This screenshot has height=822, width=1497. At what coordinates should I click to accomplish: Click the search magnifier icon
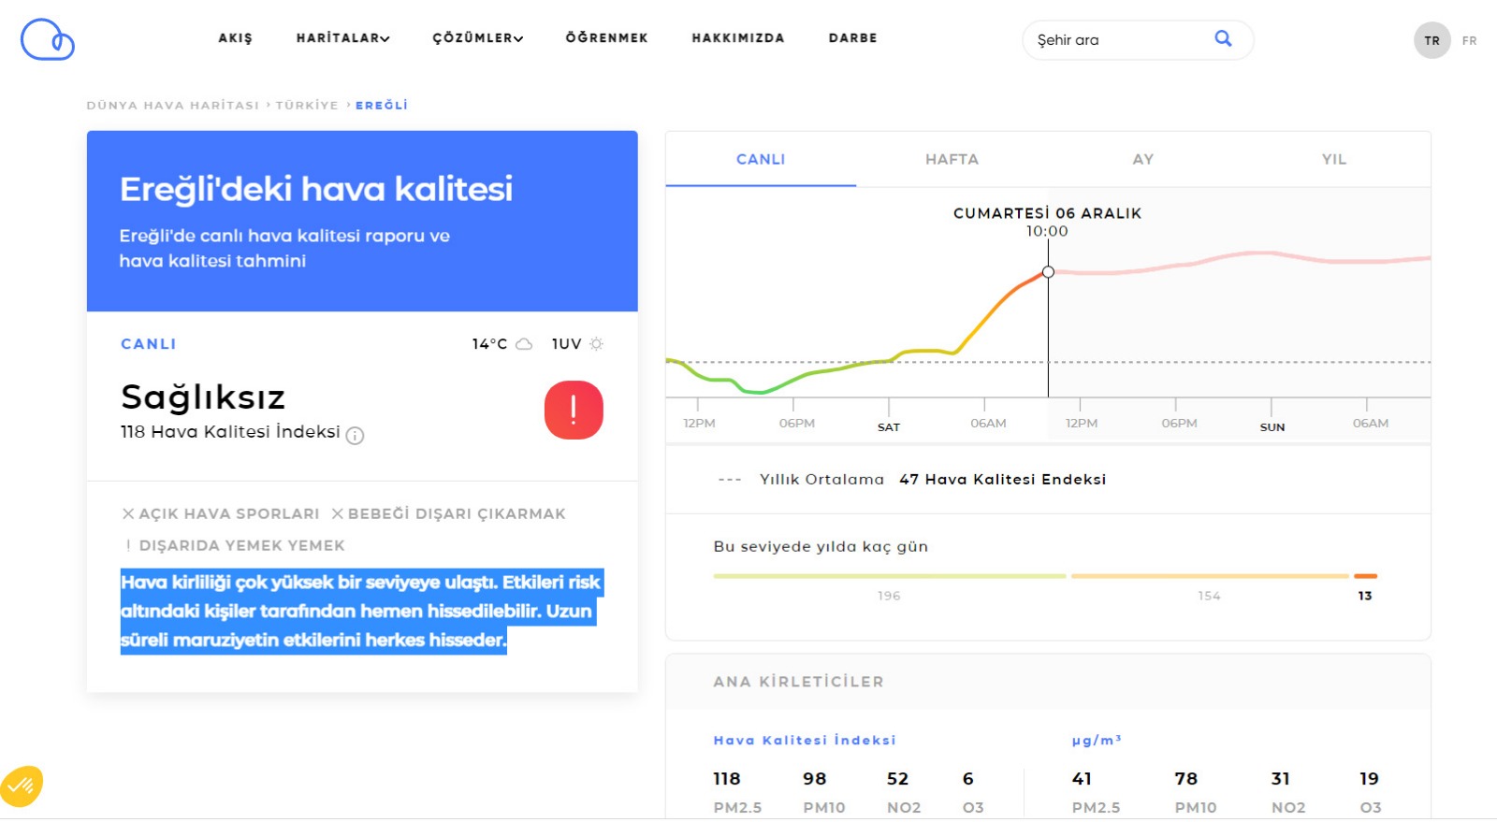1223,38
